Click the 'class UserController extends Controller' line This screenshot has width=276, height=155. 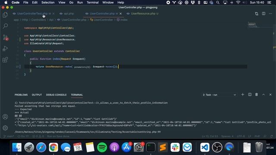click(x=52, y=51)
